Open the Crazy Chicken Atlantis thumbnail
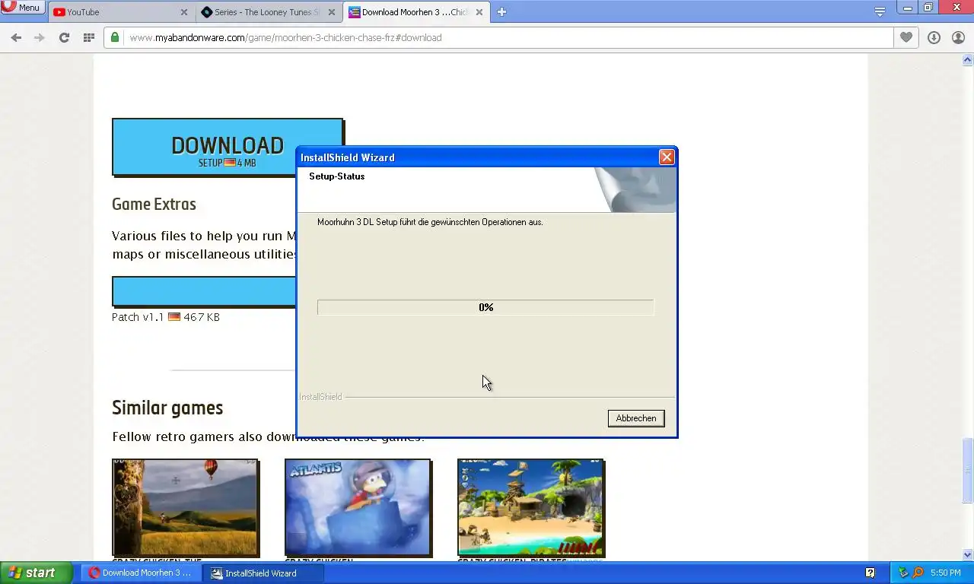 pyautogui.click(x=358, y=507)
